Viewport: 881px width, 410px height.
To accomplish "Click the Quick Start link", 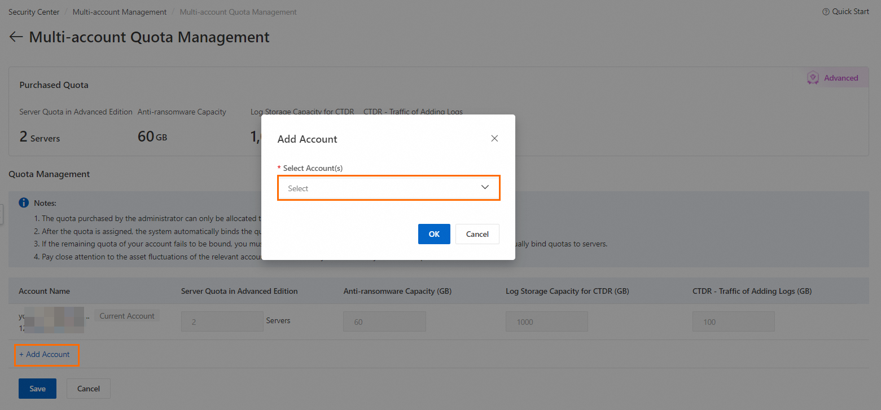I will 850,11.
